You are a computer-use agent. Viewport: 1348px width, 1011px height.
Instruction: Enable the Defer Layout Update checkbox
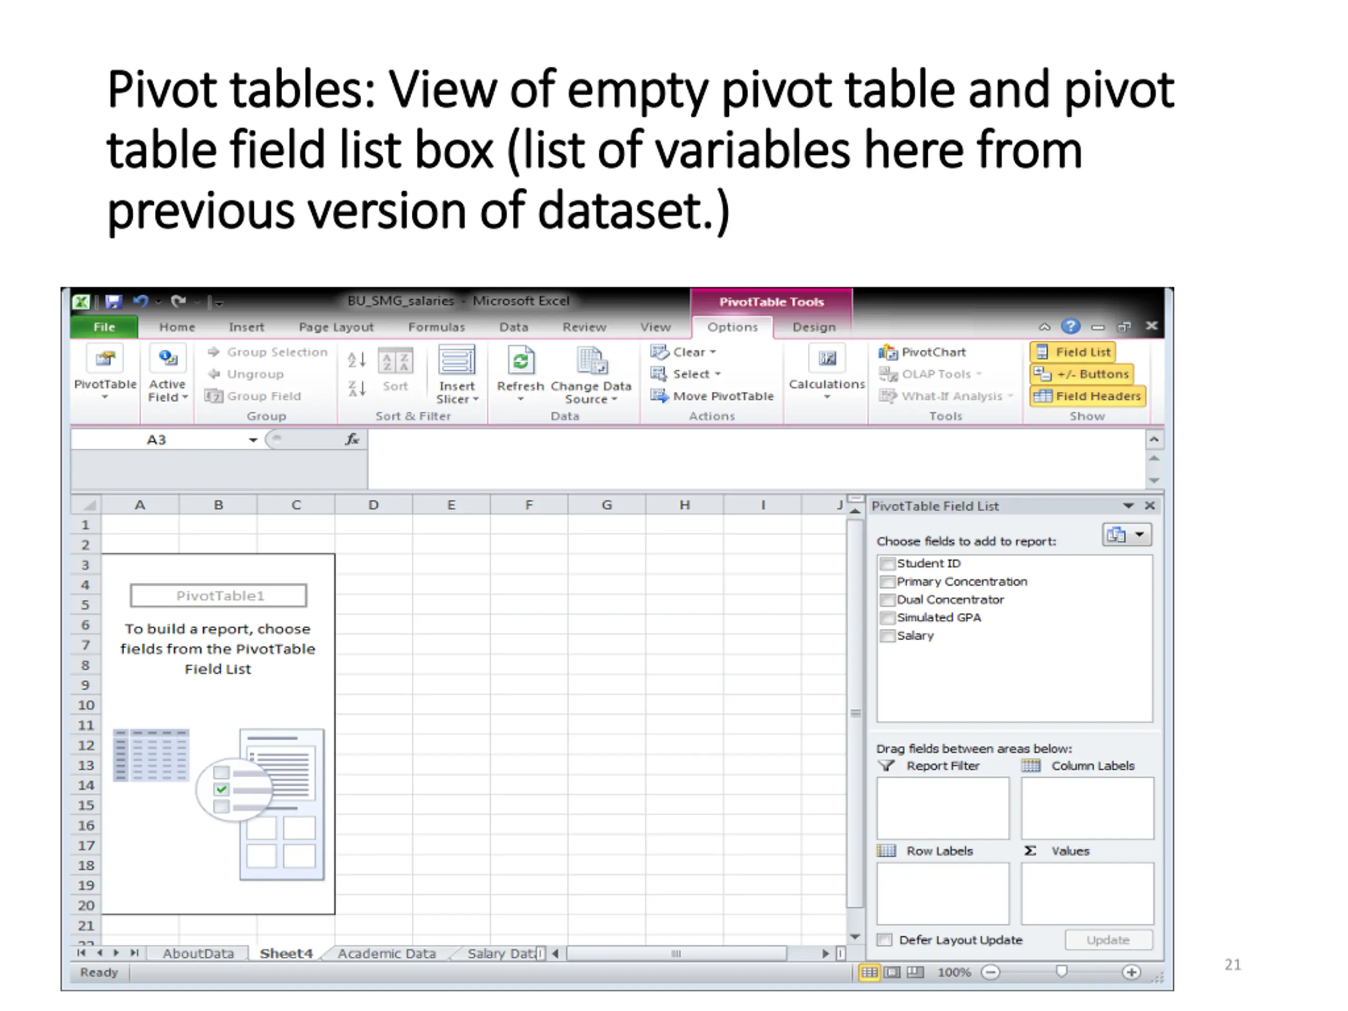pyautogui.click(x=884, y=940)
